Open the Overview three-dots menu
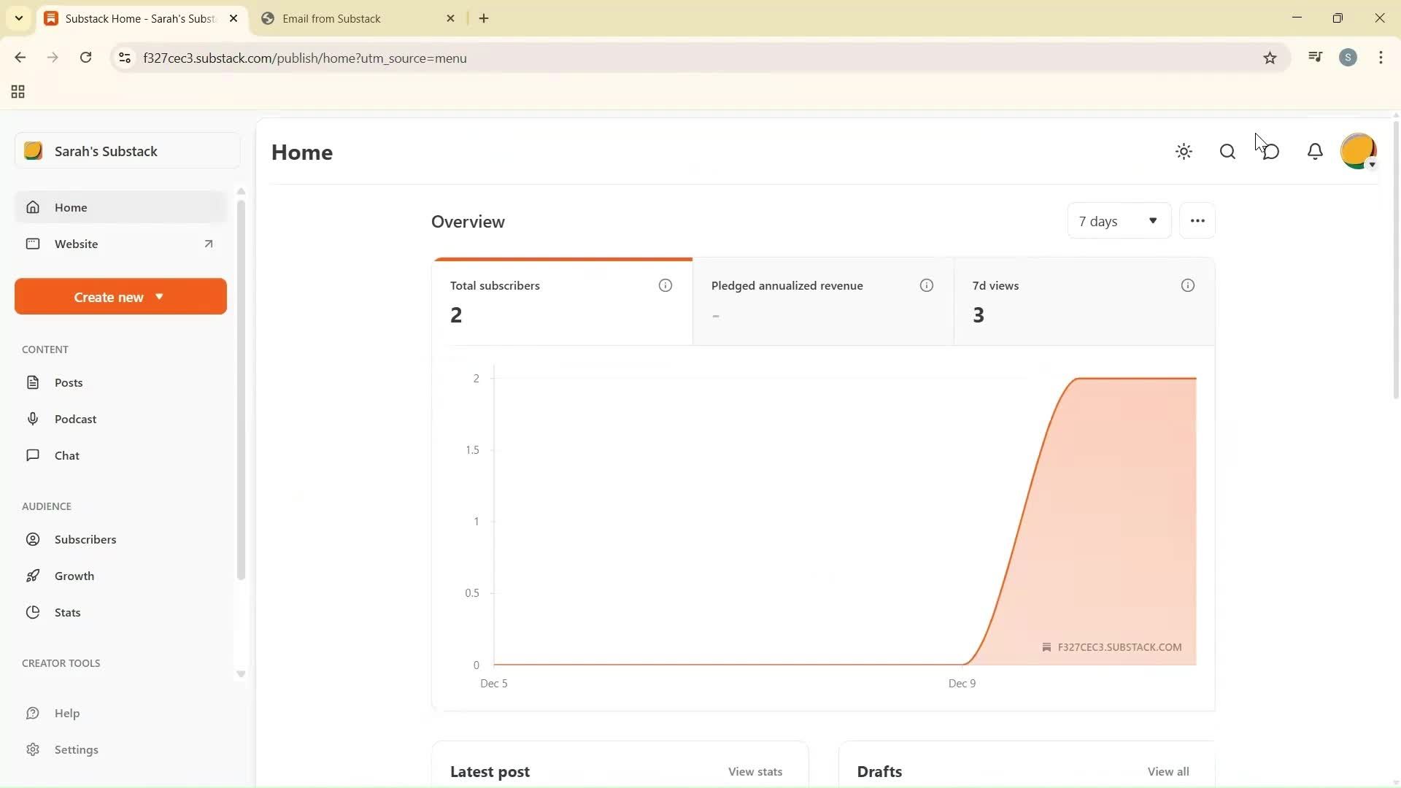 tap(1197, 221)
